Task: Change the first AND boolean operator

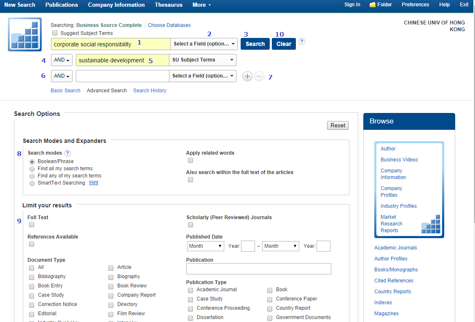Action: coord(61,60)
